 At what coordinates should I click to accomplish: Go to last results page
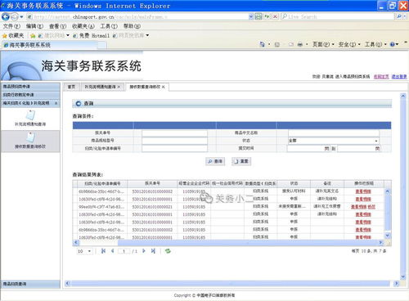click(x=153, y=251)
